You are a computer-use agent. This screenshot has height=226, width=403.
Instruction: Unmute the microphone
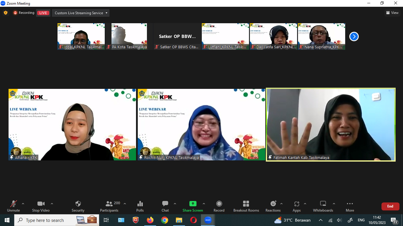(x=14, y=206)
